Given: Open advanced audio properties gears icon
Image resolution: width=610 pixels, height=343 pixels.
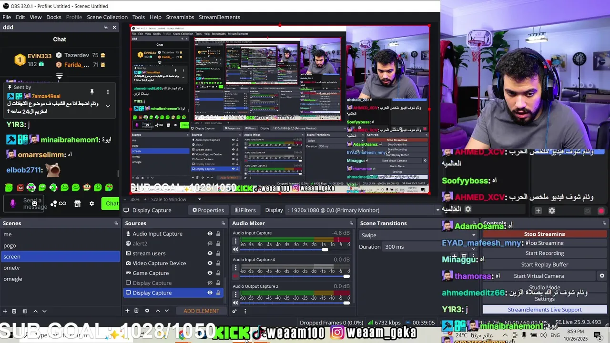Looking at the screenshot, I should pos(234,311).
